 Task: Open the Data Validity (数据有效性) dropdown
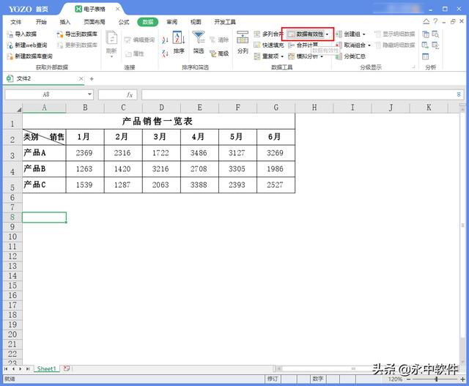[x=327, y=34]
